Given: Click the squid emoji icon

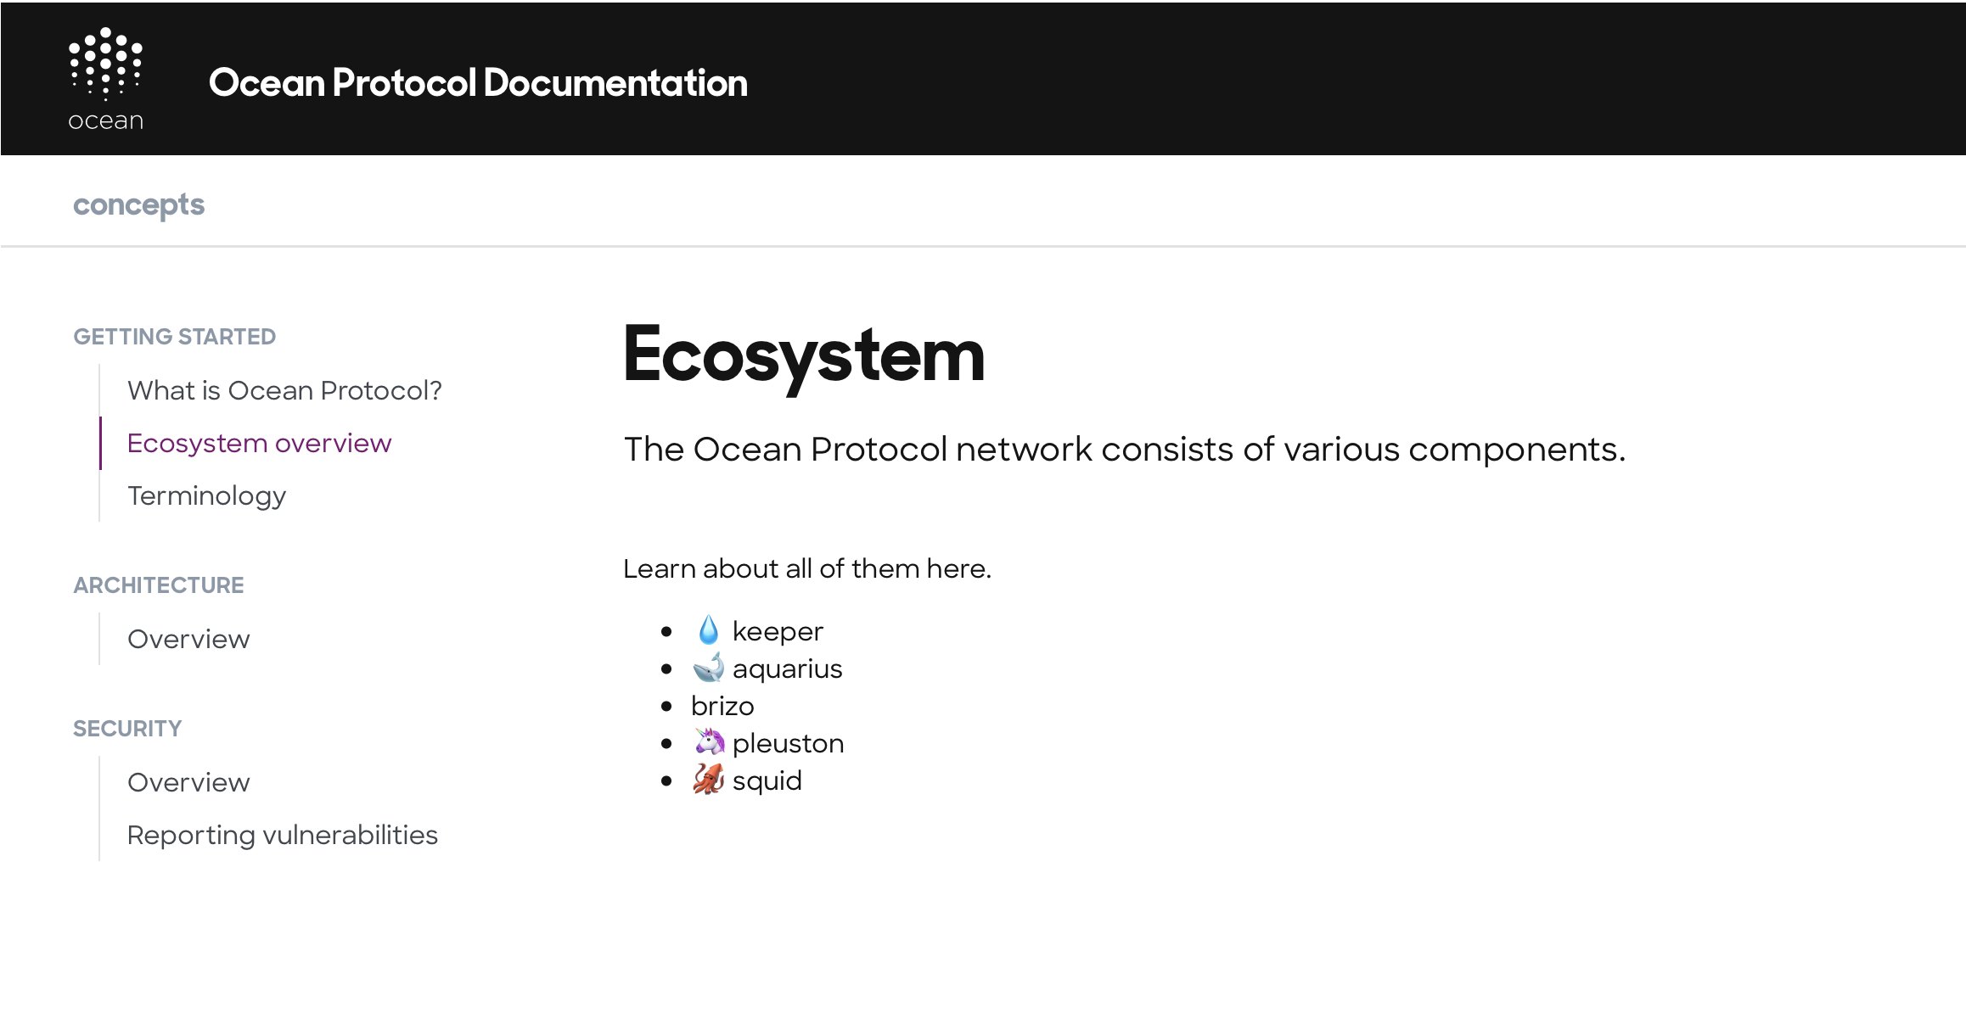Looking at the screenshot, I should pyautogui.click(x=708, y=780).
